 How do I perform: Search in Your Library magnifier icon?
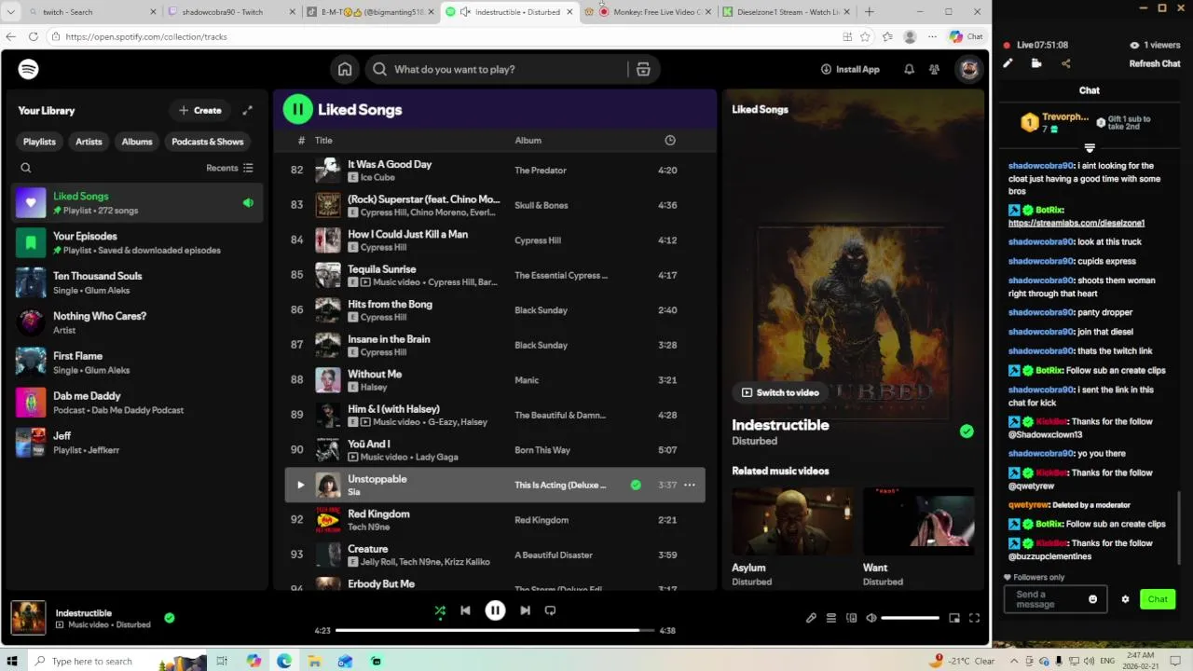click(26, 168)
